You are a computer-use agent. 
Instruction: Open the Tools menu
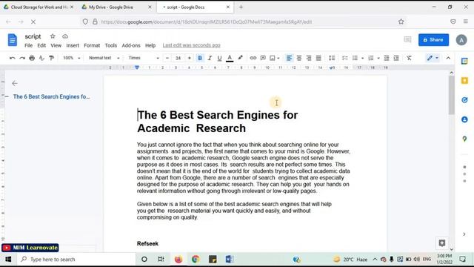[110, 45]
